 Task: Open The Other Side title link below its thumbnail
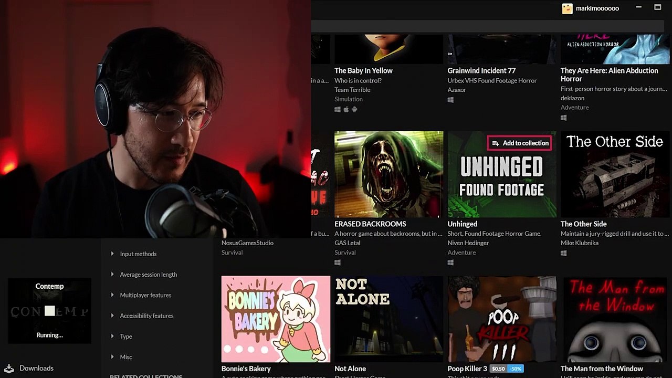pos(583,224)
